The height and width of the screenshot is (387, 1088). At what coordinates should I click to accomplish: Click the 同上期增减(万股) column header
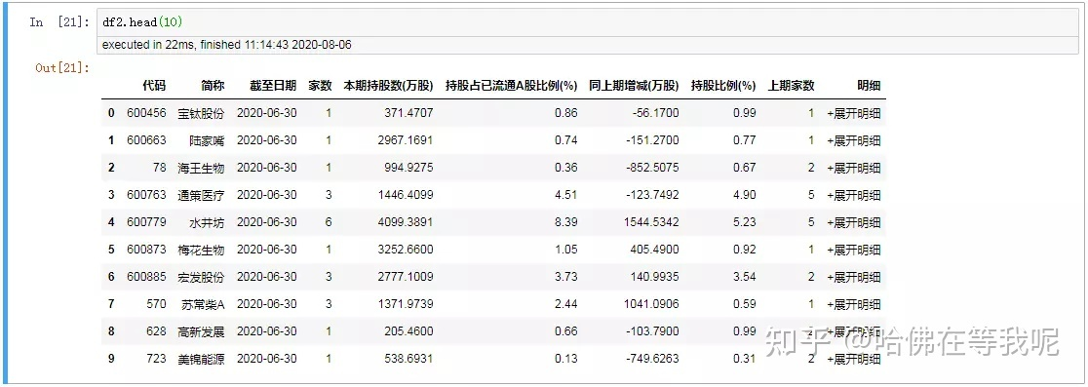click(635, 86)
